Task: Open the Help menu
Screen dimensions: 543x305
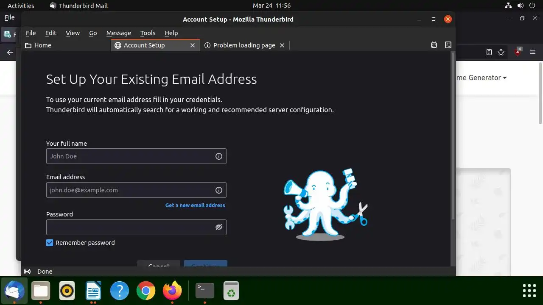Action: (x=171, y=33)
